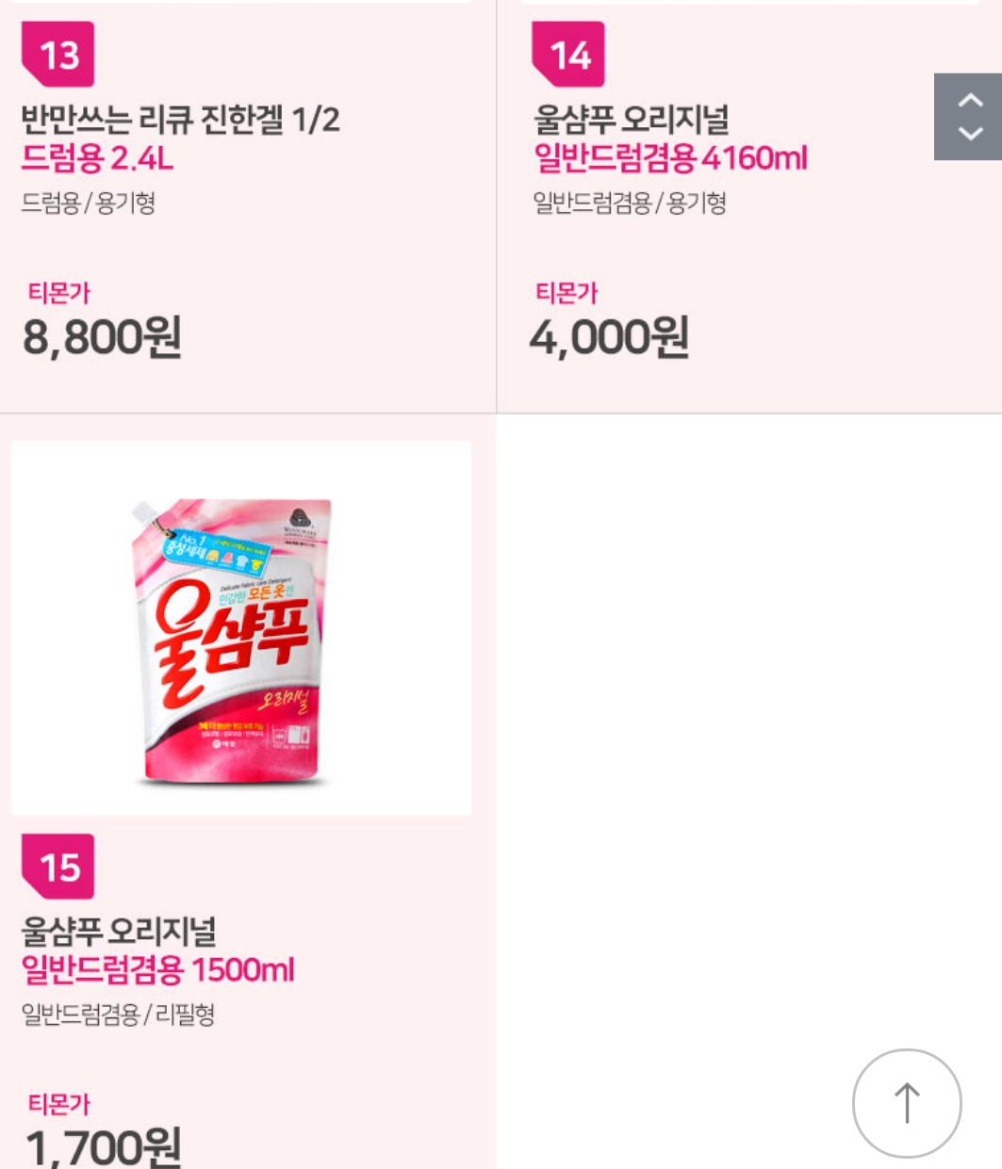Image resolution: width=1002 pixels, height=1169 pixels.
Task: Click the rank 14 badge
Action: click(569, 55)
